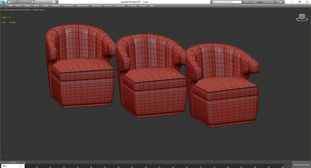Screen dimensions: 311x168
Task: Open the [Orthographic] viewport view menu
Action: 10,10
